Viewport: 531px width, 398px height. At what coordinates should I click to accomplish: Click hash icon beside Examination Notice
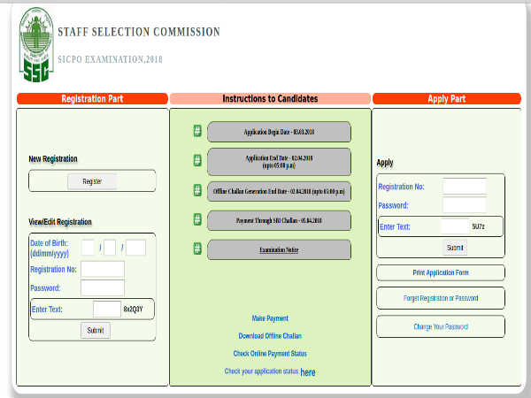197,249
